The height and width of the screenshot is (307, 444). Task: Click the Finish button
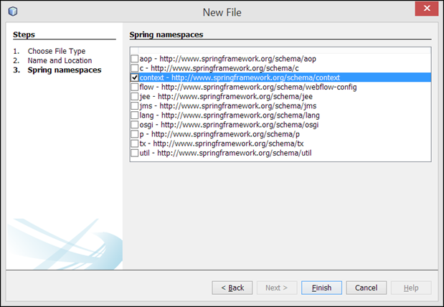coord(321,288)
